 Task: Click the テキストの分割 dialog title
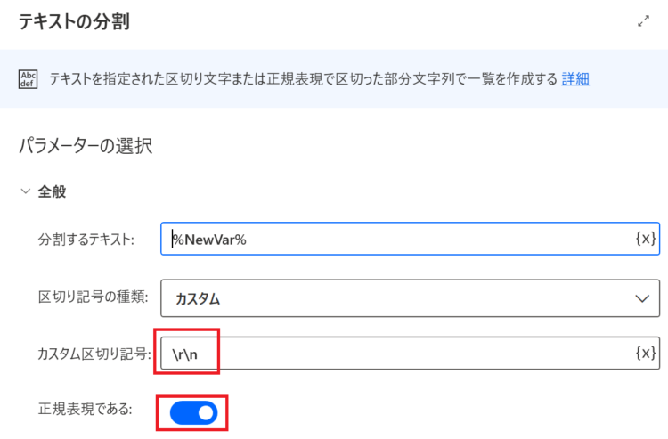[x=74, y=21]
